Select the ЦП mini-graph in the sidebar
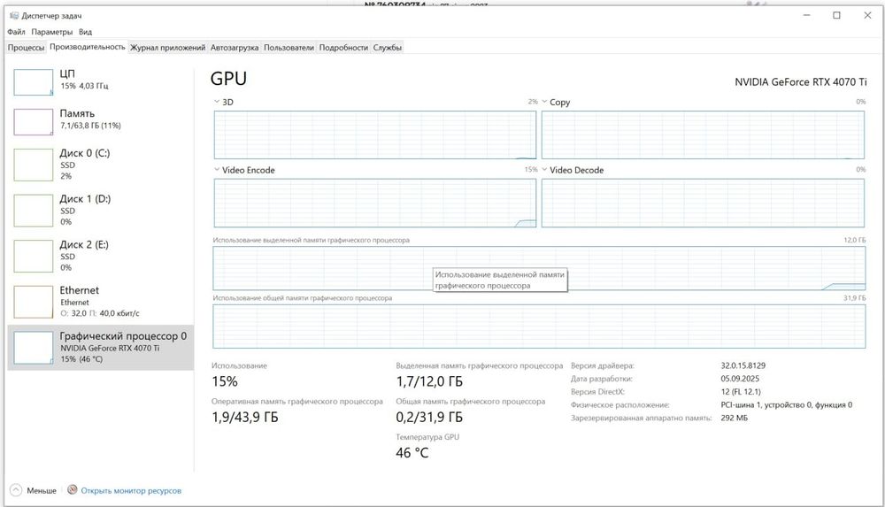 tap(34, 81)
